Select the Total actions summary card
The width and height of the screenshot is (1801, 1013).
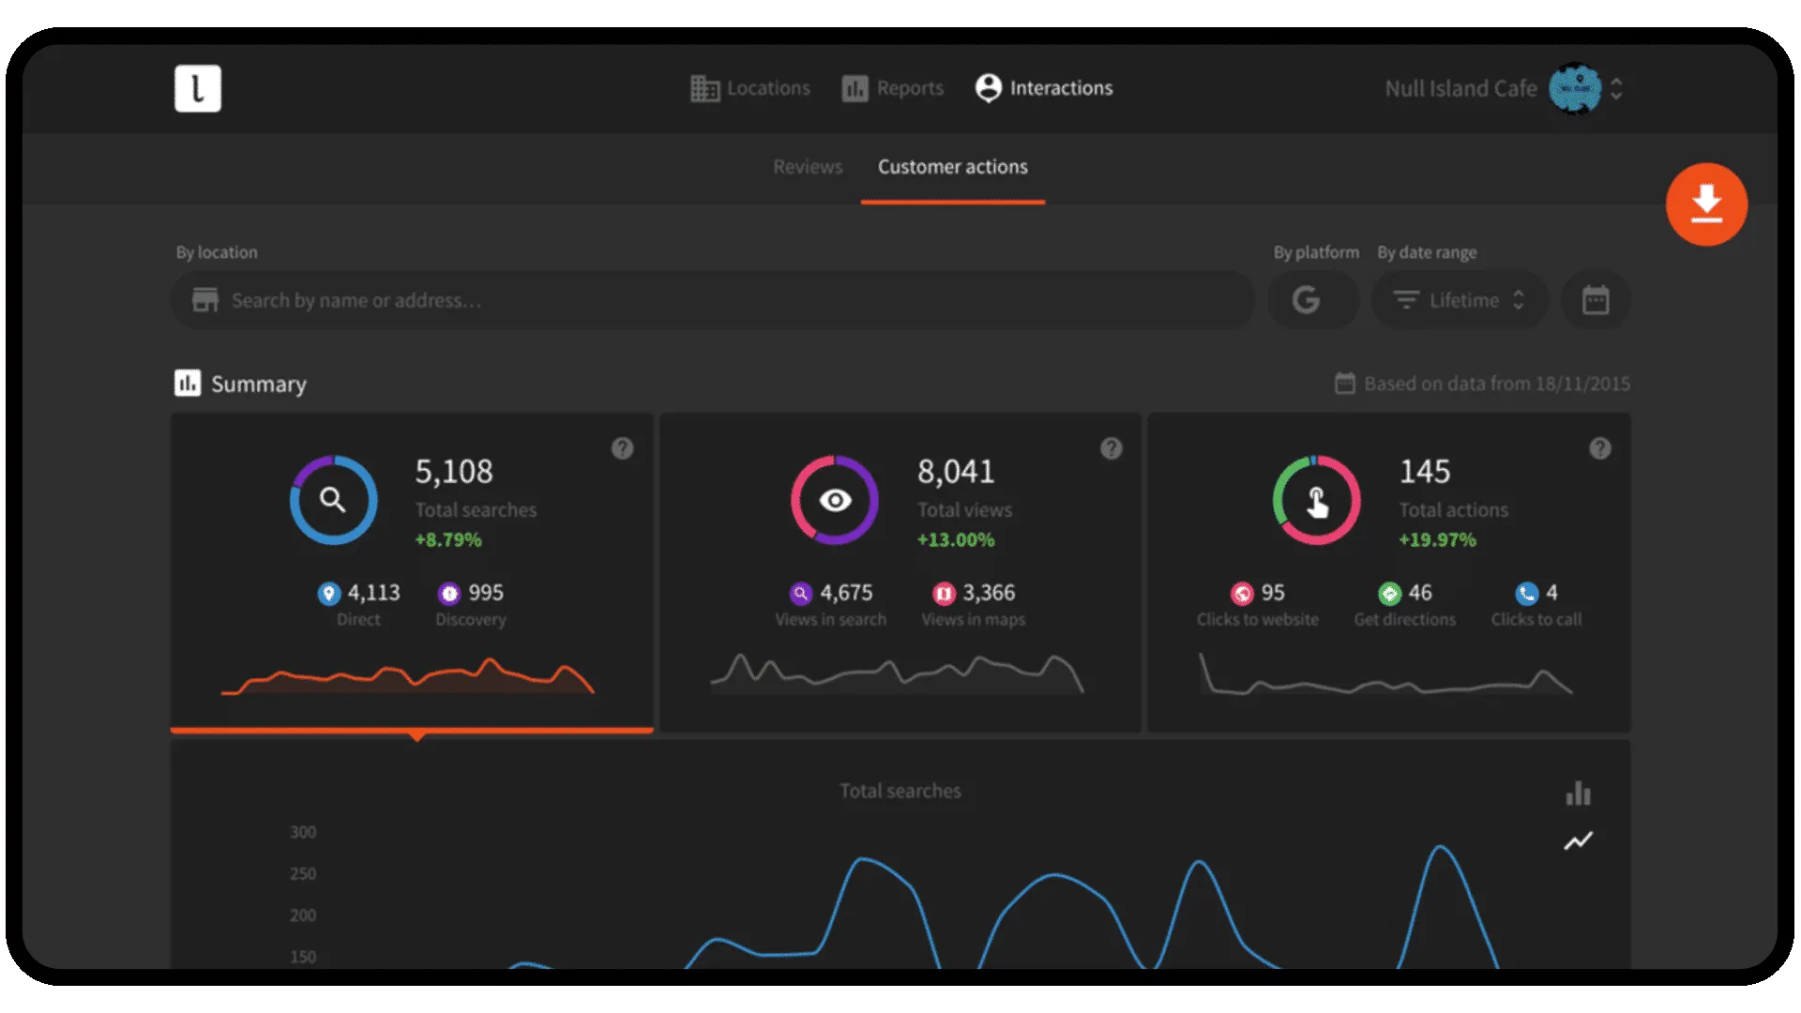coord(1388,572)
